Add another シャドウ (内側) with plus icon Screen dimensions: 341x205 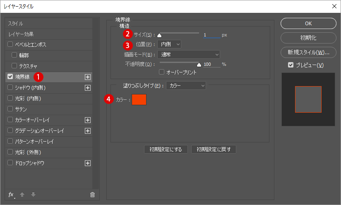pyautogui.click(x=88, y=88)
